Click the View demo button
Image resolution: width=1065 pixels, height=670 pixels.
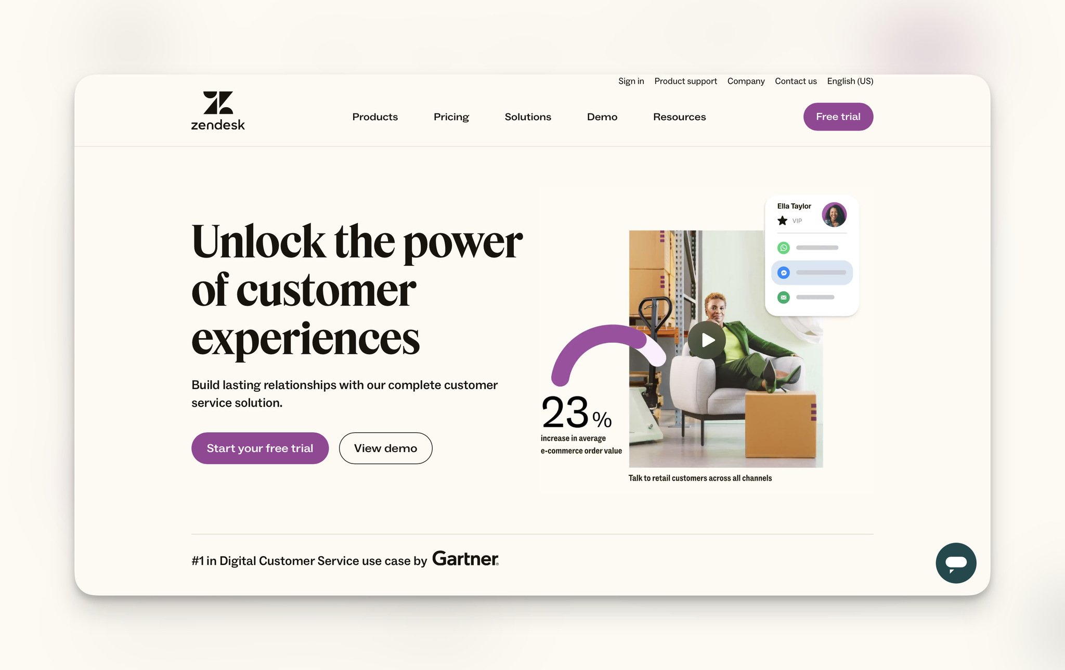pos(385,448)
